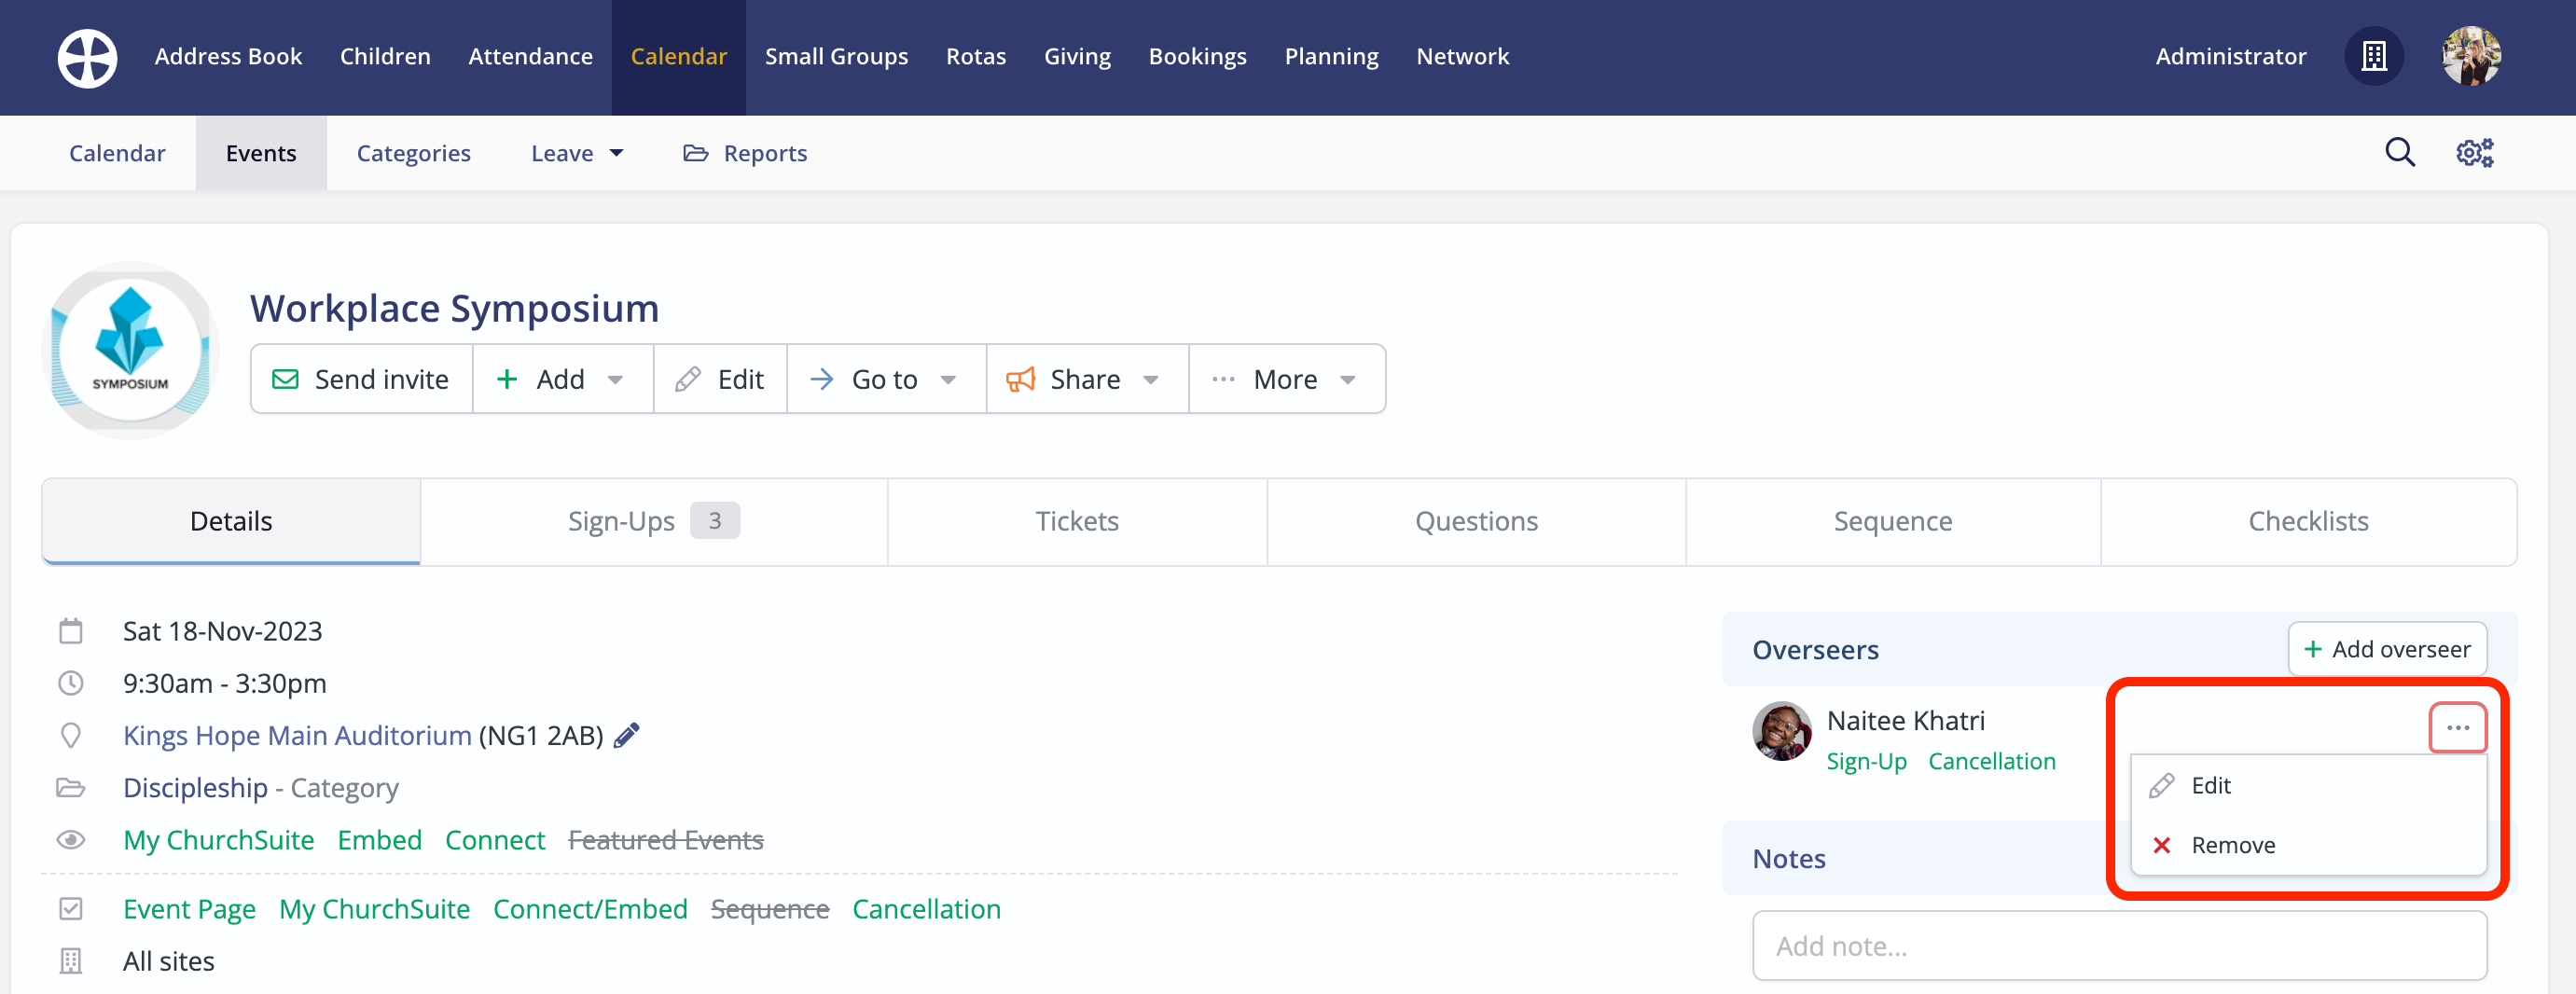Click the category folder icon

[71, 787]
